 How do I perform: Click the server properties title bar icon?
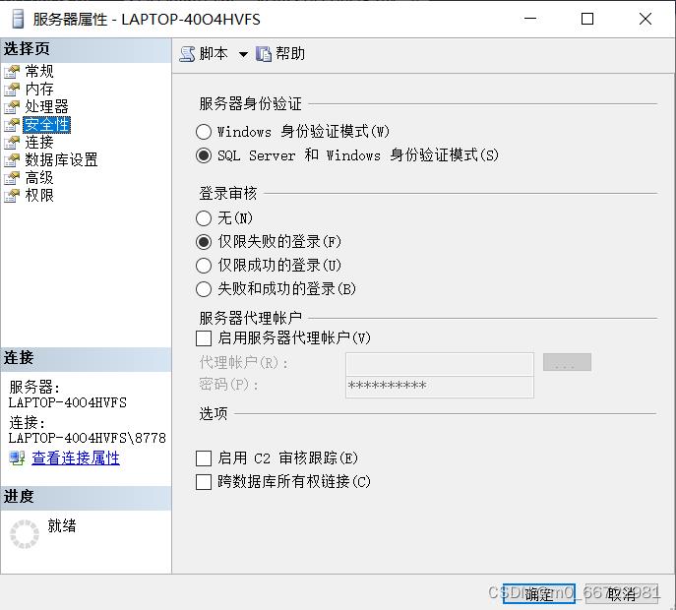pyautogui.click(x=18, y=20)
